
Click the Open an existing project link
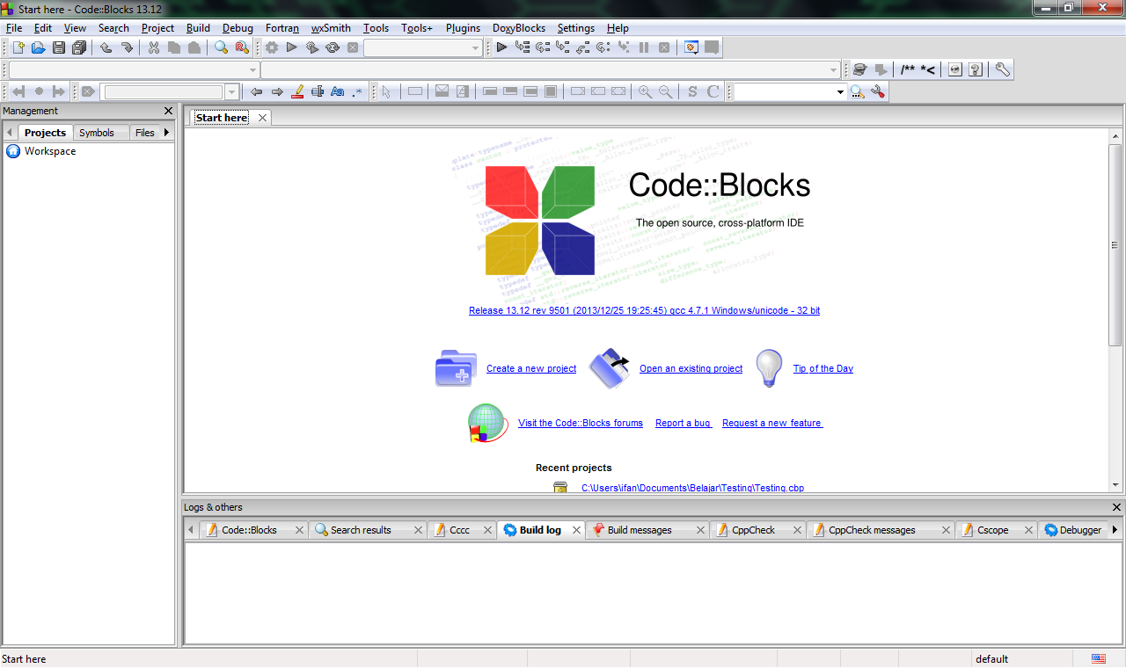pyautogui.click(x=691, y=368)
